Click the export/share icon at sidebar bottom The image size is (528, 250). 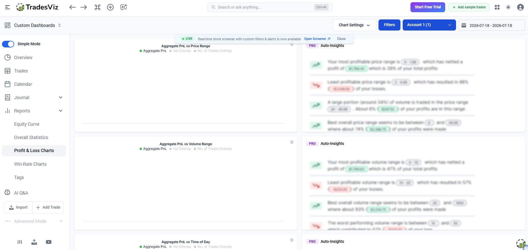(34, 242)
